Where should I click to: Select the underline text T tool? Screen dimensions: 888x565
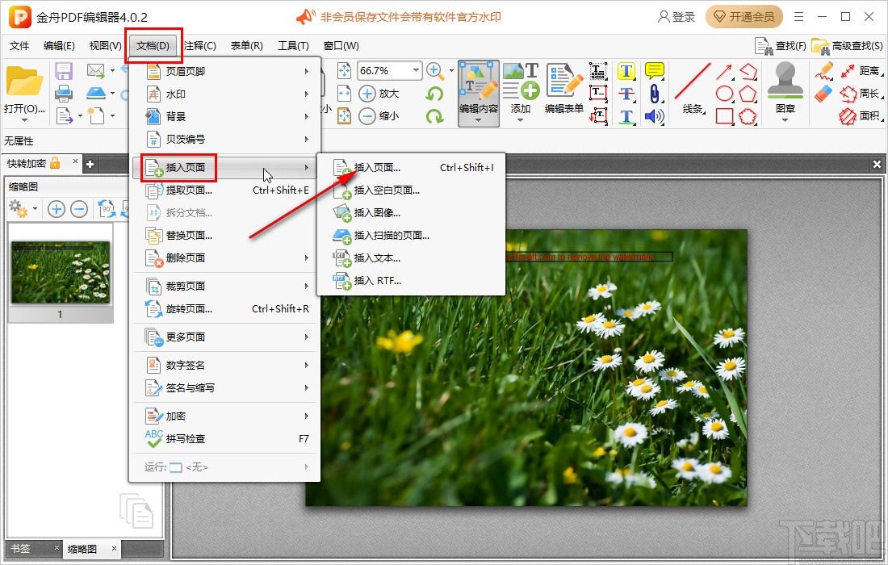pyautogui.click(x=626, y=116)
